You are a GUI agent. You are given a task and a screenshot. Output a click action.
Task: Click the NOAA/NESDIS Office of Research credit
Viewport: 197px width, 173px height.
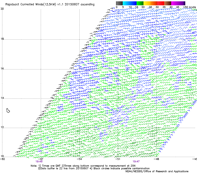tap(157, 171)
